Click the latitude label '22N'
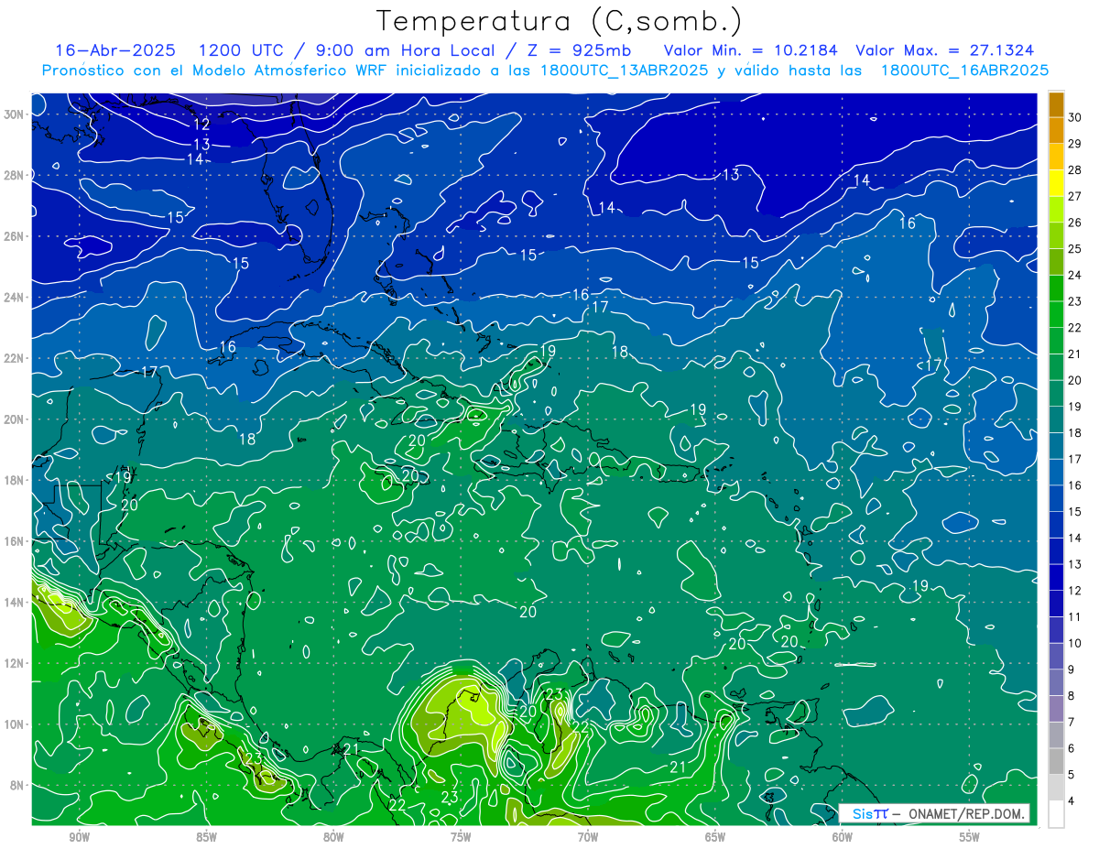Viewport: 1099px width, 849px height. tap(15, 358)
